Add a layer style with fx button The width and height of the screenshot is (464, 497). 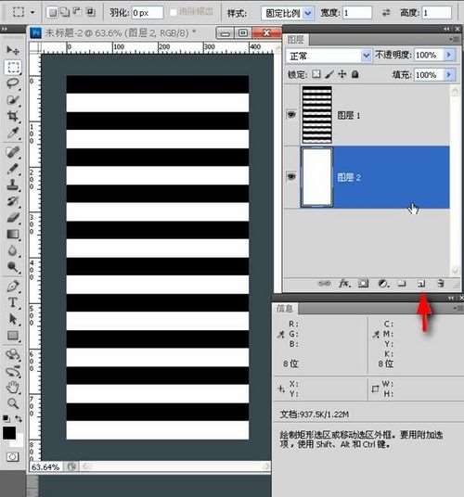coord(344,283)
